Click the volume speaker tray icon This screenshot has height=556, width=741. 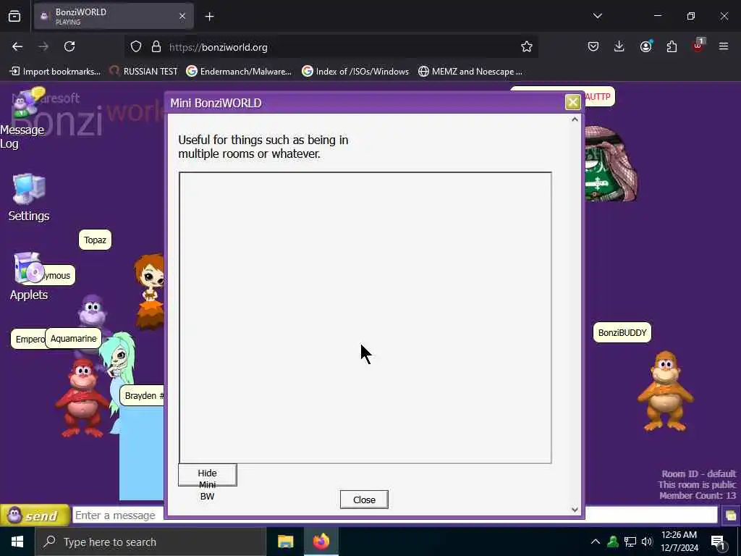tap(647, 542)
